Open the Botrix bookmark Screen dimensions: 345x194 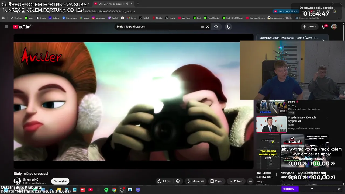pyautogui.click(x=41, y=18)
